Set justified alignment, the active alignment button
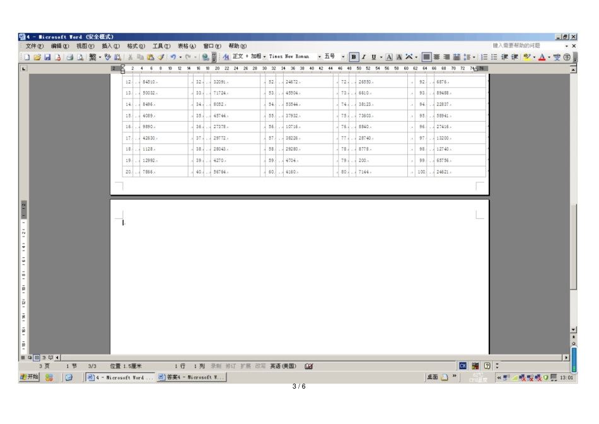The width and height of the screenshot is (599, 424). coord(426,57)
